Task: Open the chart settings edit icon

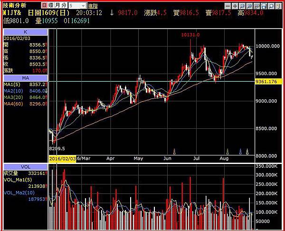Action: tap(256, 6)
